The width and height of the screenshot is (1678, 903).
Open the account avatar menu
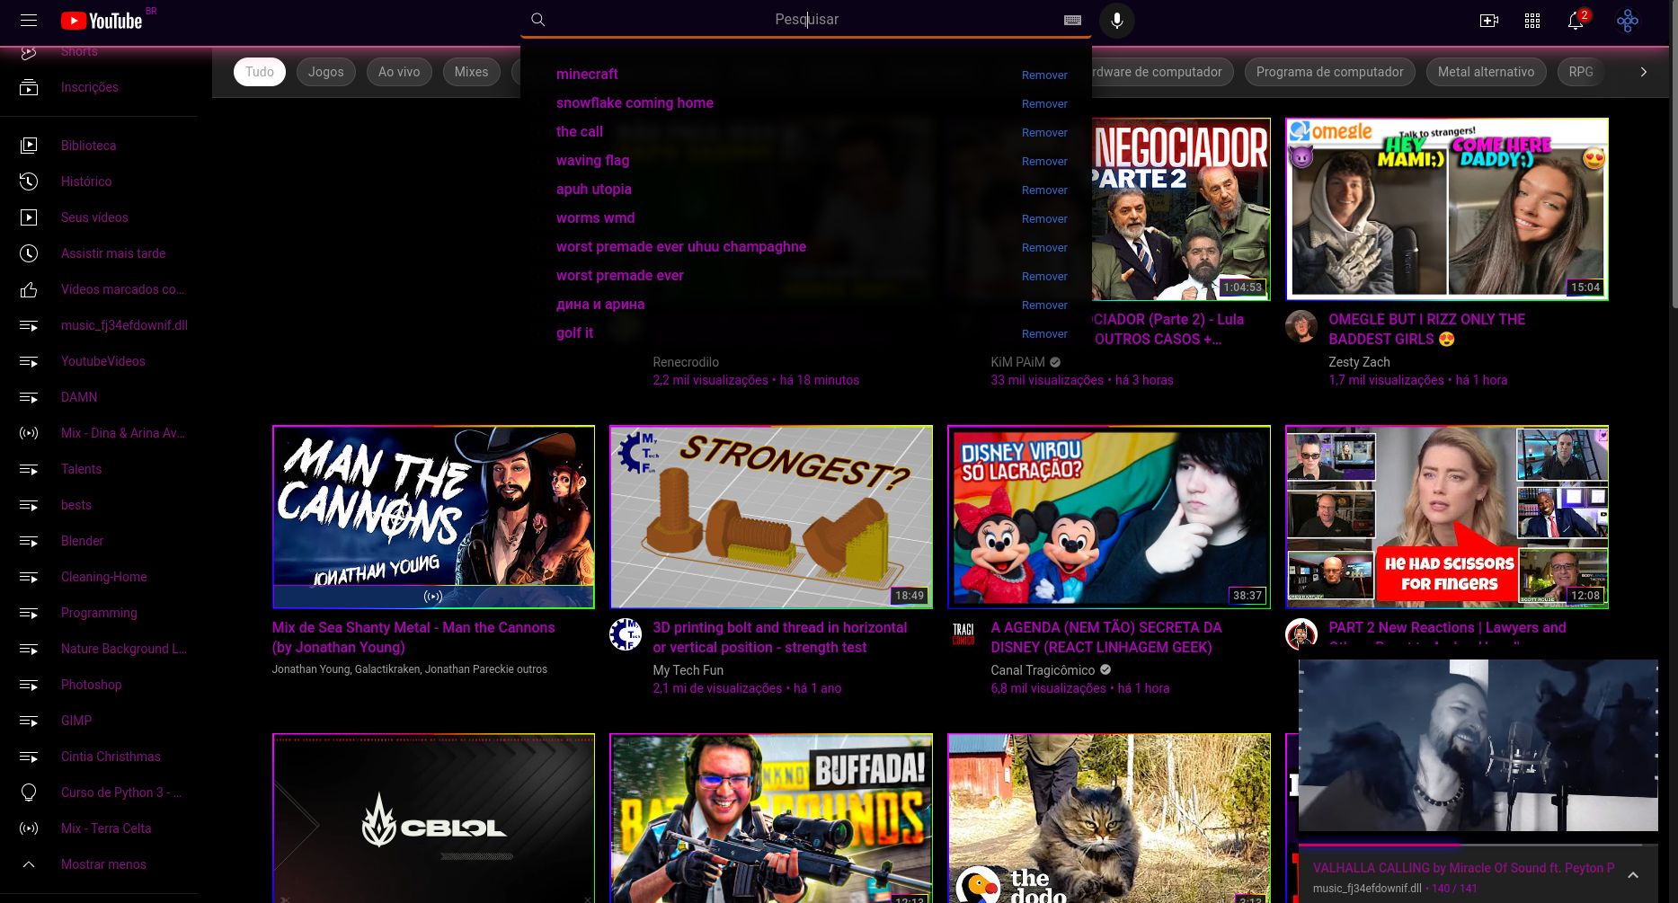[x=1628, y=20]
